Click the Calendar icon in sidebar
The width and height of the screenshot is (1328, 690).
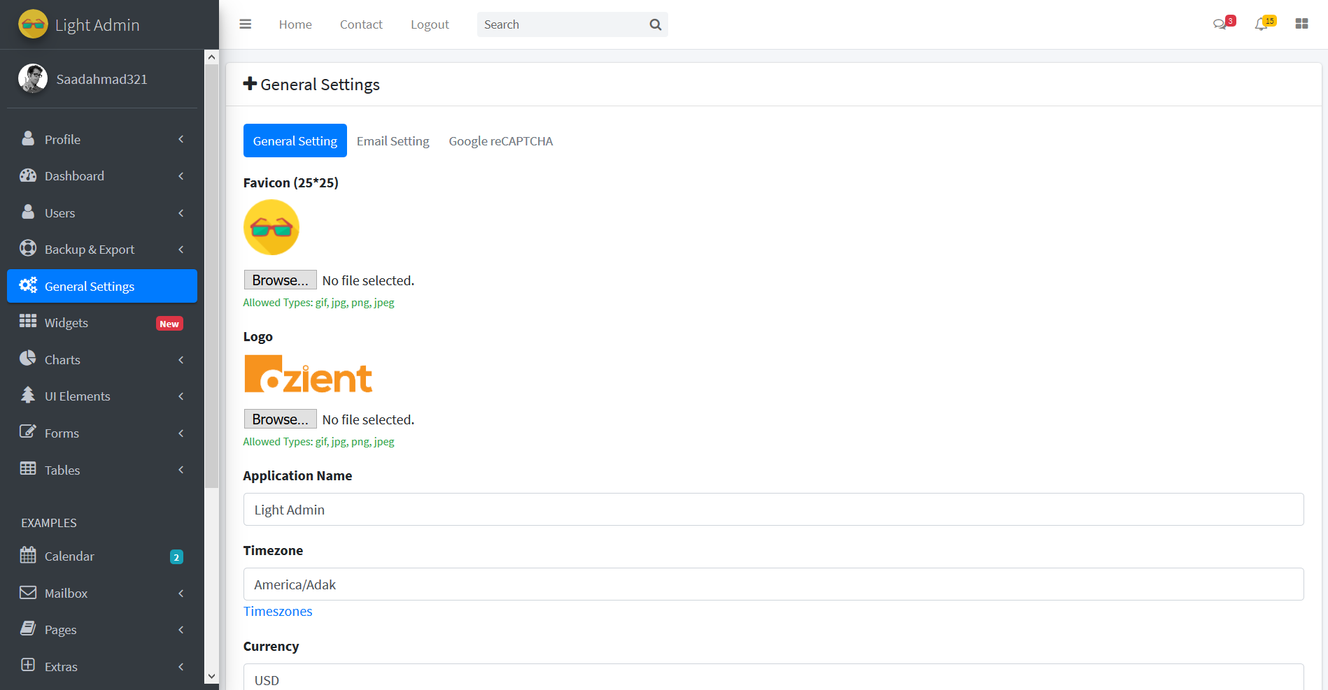[x=28, y=555]
